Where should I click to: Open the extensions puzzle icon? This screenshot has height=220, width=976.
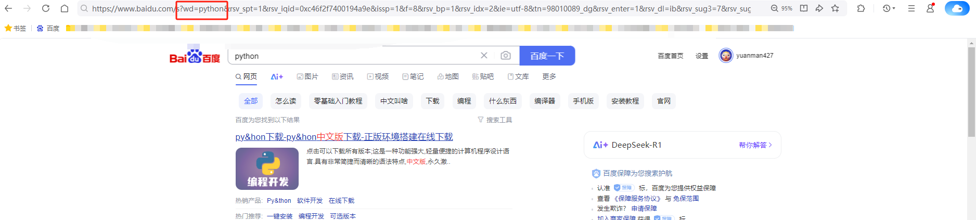(x=861, y=8)
